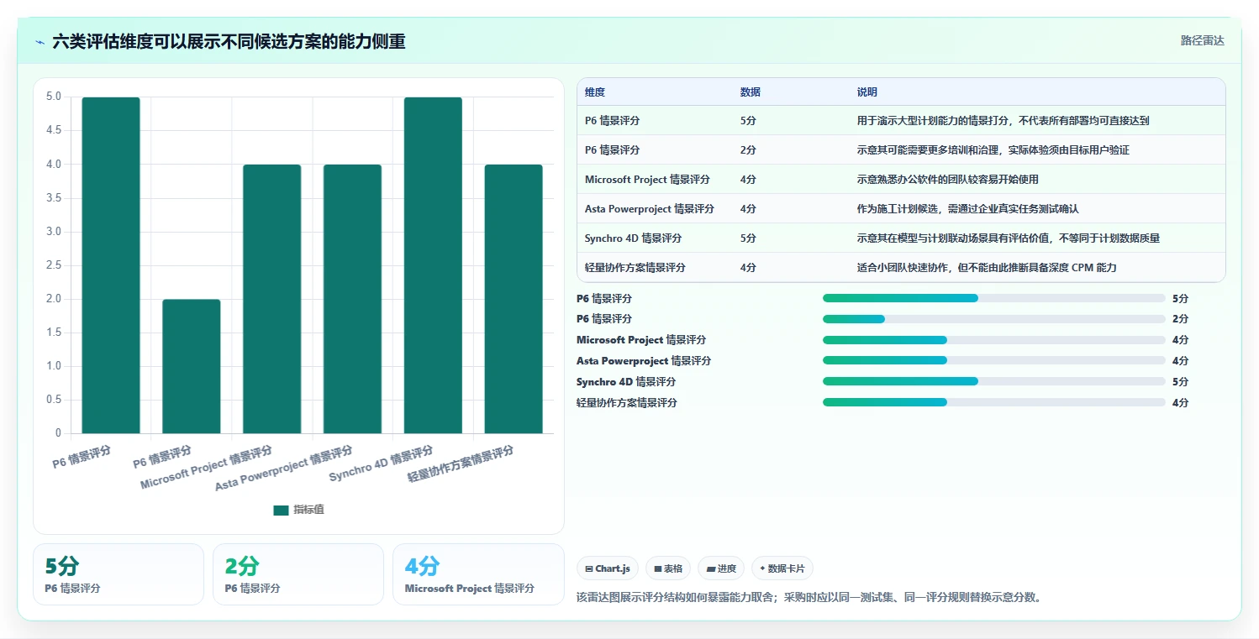Image resolution: width=1259 pixels, height=639 pixels.
Task: Click the Microsoft Project 情景评分 cell in the table
Action: tap(647, 180)
